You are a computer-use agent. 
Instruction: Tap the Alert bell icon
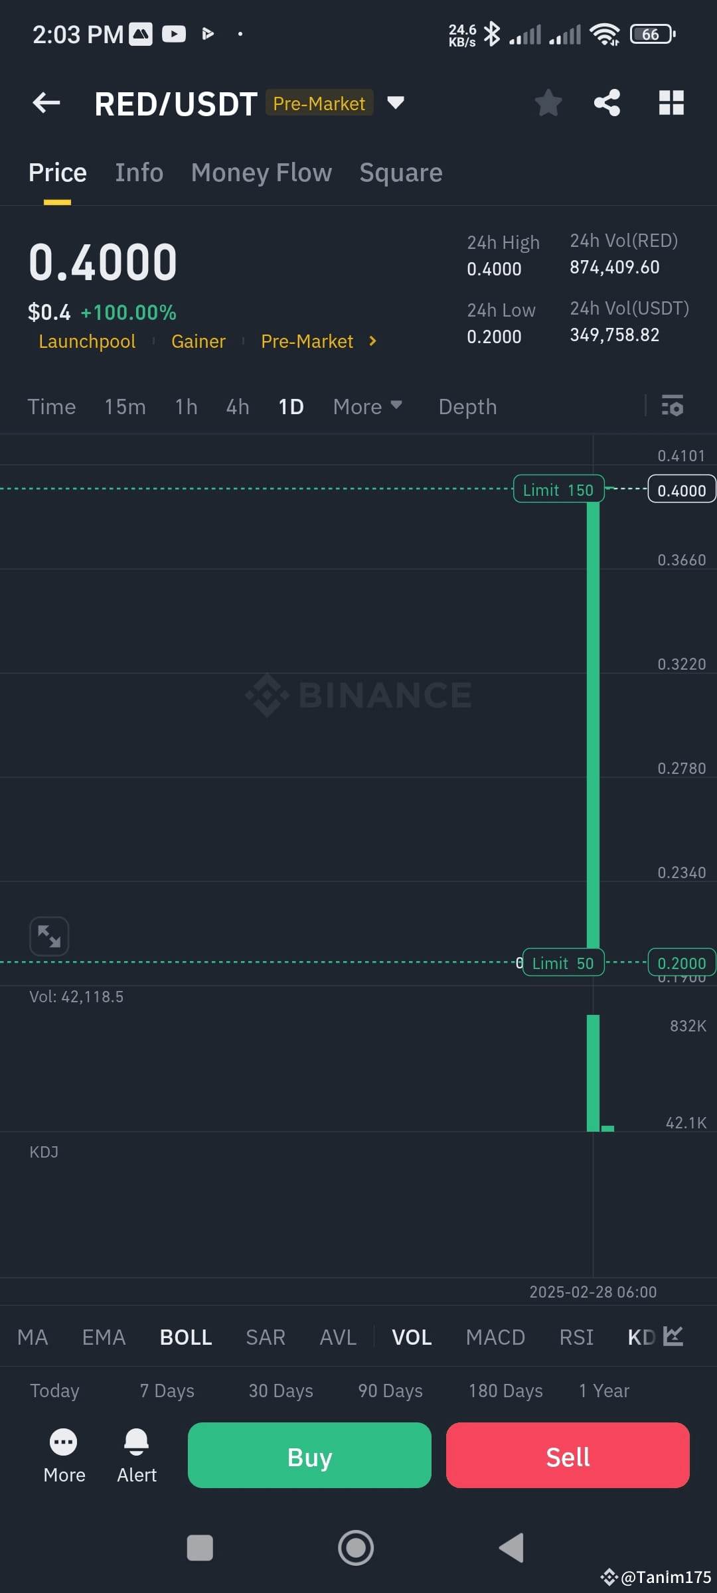click(x=136, y=1442)
